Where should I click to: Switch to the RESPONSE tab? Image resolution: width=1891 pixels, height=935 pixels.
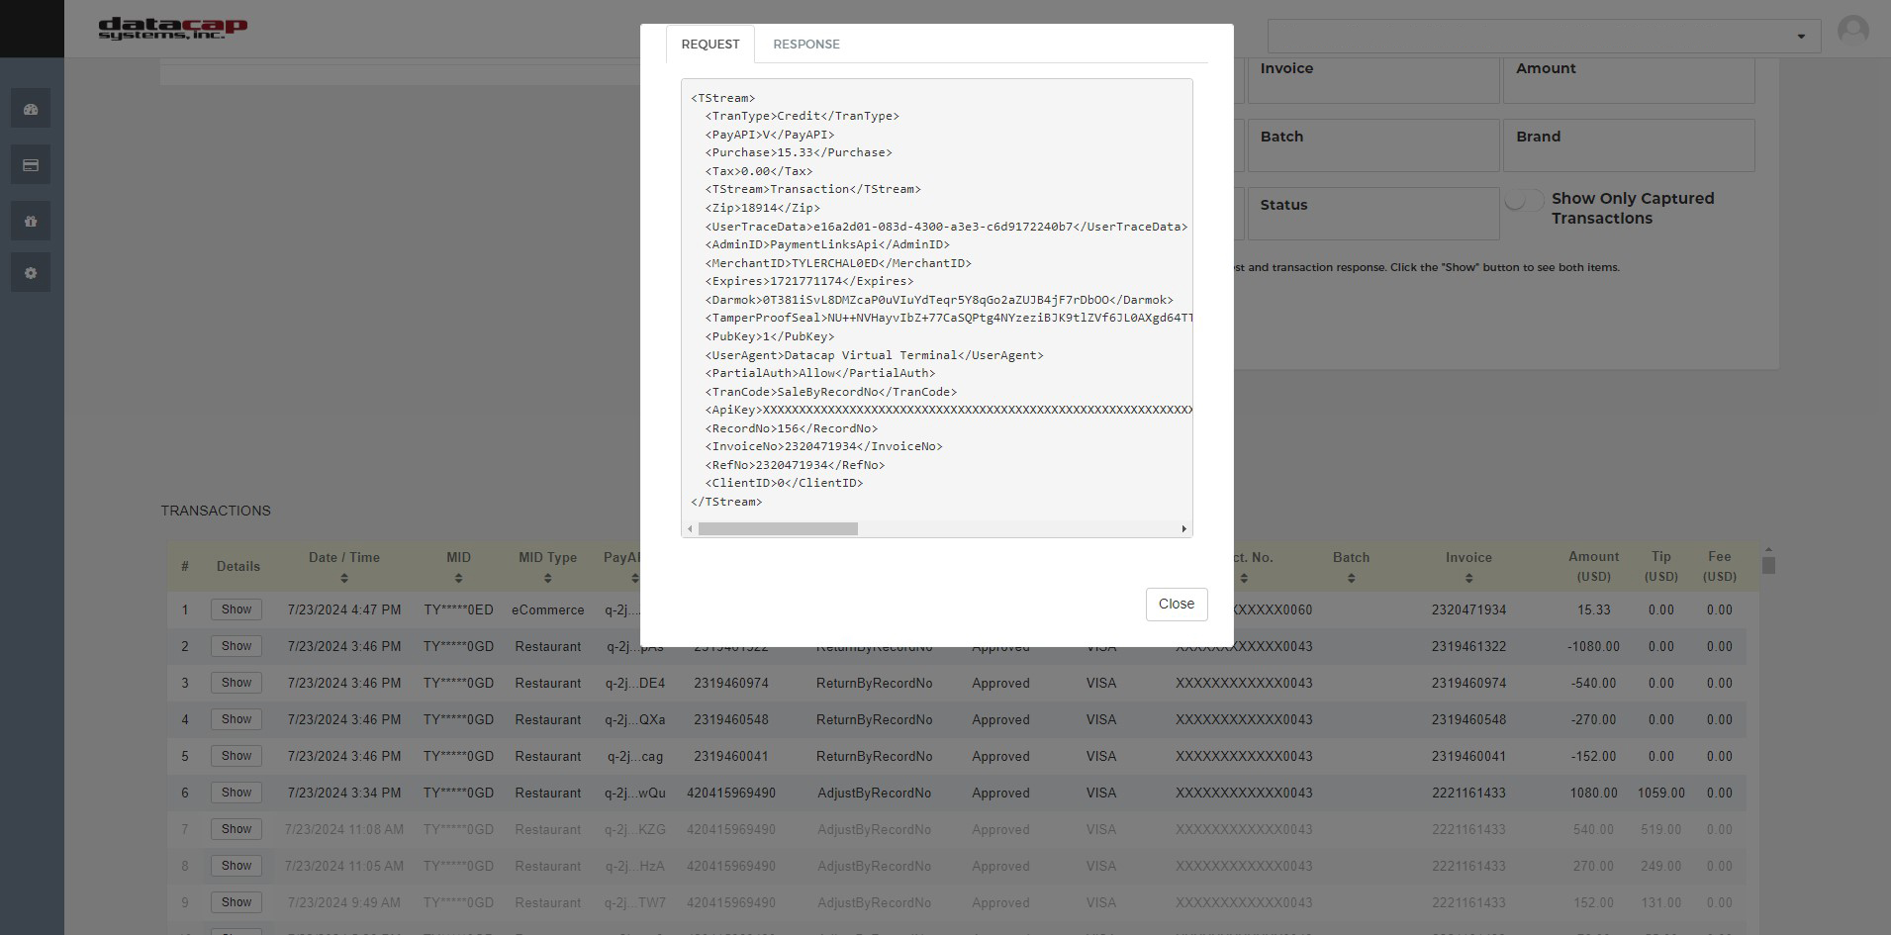(805, 44)
